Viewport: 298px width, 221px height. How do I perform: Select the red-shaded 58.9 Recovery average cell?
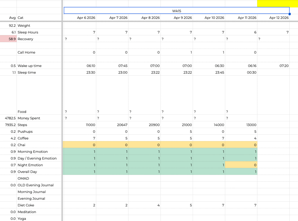click(8, 39)
